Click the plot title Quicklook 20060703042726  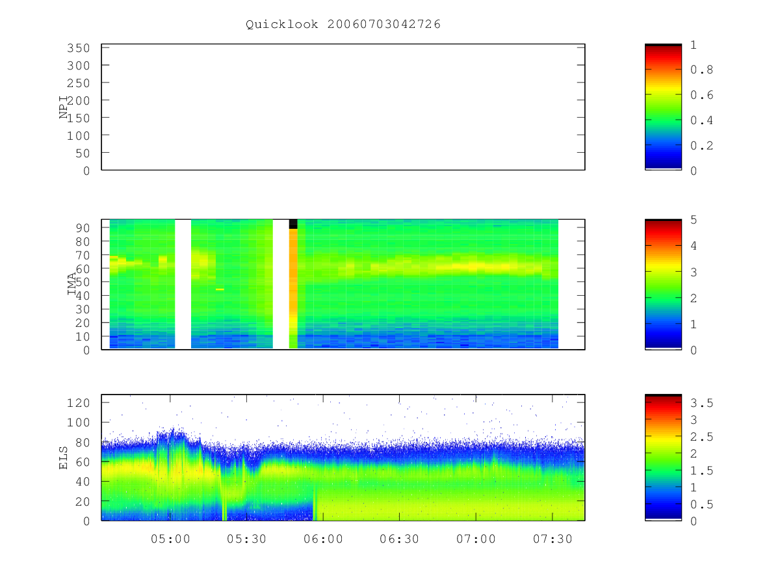[x=343, y=25]
